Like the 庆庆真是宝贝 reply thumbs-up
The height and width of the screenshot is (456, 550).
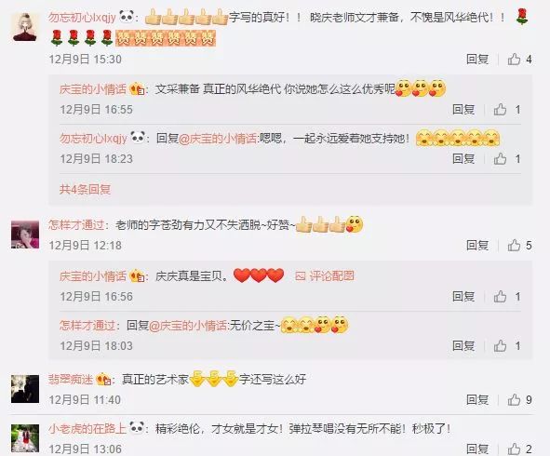500,297
